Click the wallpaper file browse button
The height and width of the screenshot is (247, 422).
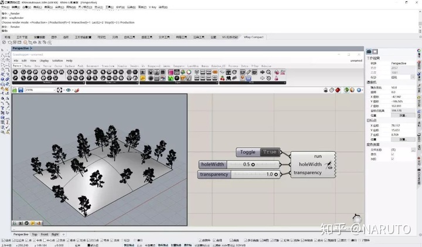click(x=413, y=150)
